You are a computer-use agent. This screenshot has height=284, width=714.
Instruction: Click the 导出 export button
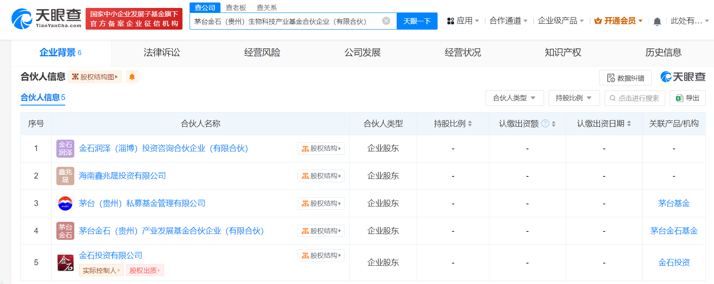tap(687, 98)
